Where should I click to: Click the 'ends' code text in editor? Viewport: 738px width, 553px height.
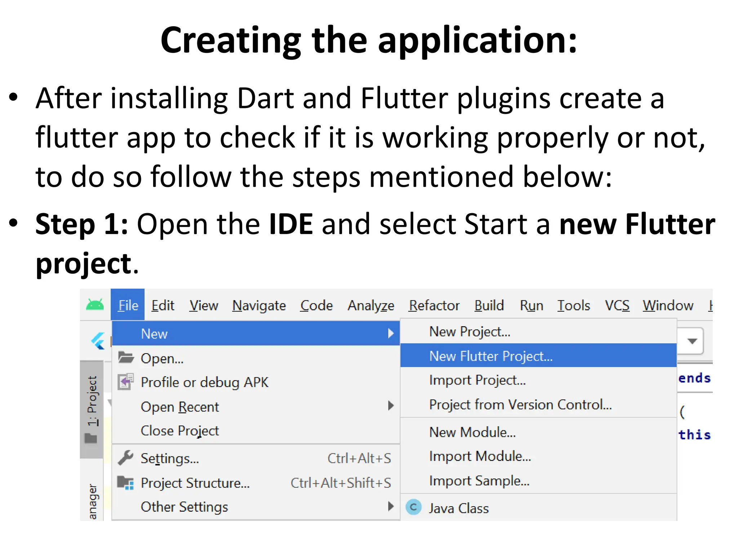click(694, 378)
